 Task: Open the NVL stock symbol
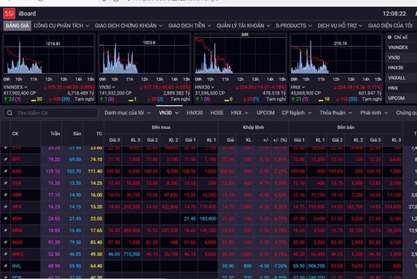(x=16, y=266)
